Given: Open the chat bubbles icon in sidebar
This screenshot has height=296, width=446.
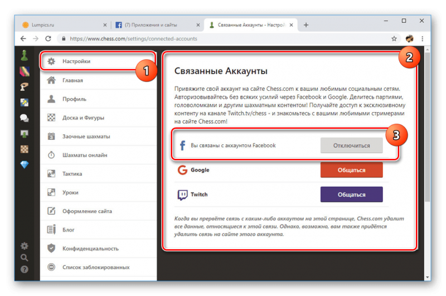Looking at the screenshot, I should 25,118.
